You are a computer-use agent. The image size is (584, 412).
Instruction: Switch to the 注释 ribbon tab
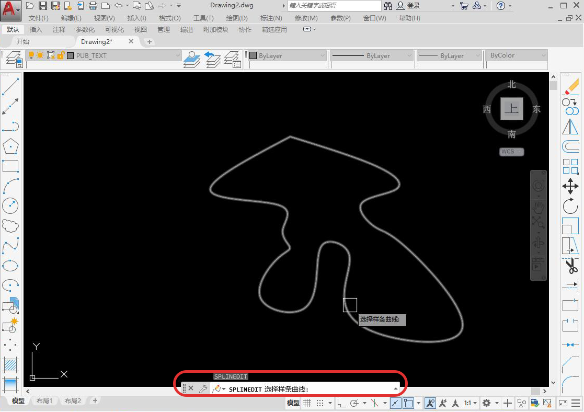(x=59, y=29)
